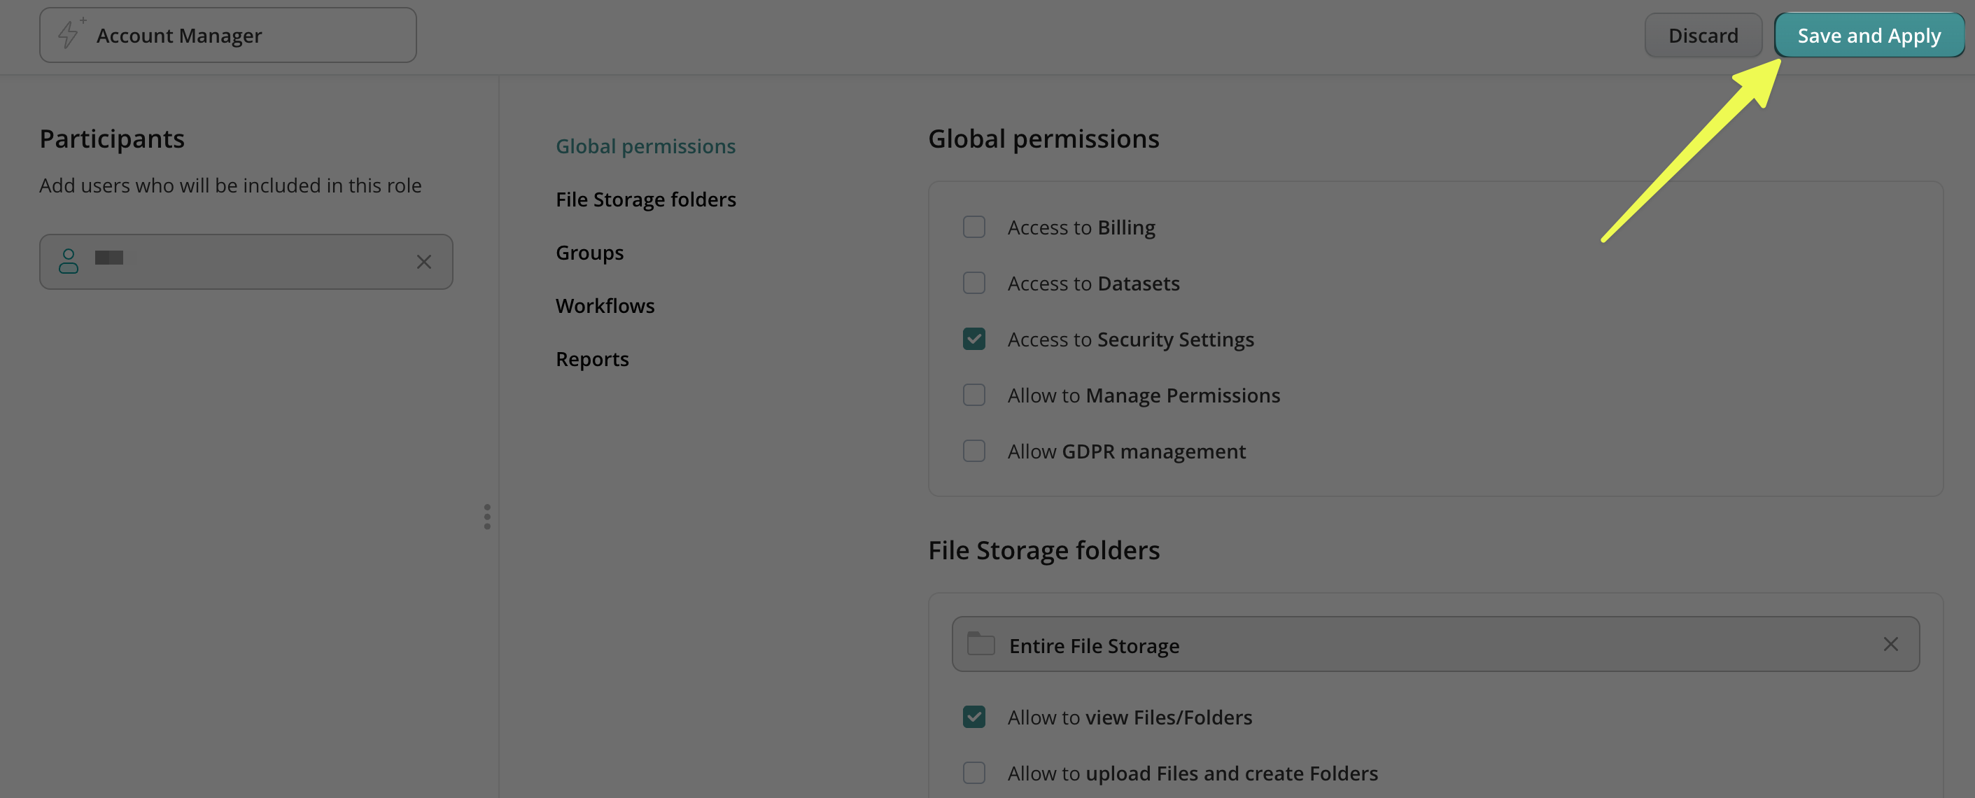Remove participant with the X icon
Screen dimensions: 1975x798
(x=424, y=262)
